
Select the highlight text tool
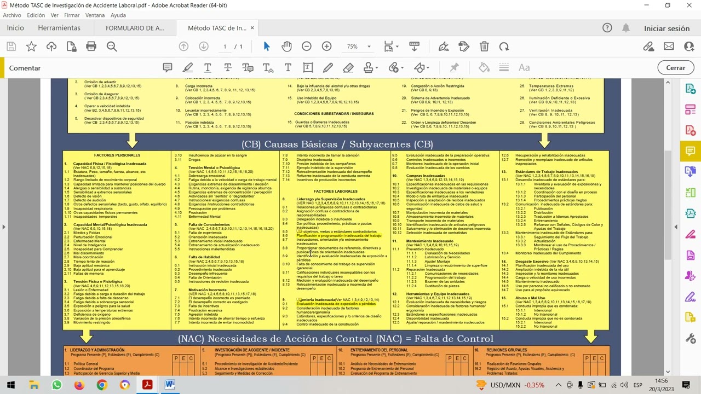tap(188, 68)
